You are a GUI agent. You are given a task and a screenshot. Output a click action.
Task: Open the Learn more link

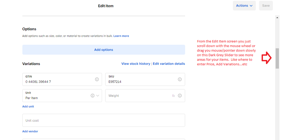(121, 36)
